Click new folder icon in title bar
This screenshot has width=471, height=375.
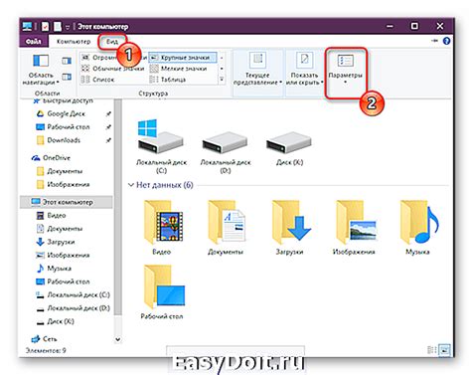pos(58,26)
